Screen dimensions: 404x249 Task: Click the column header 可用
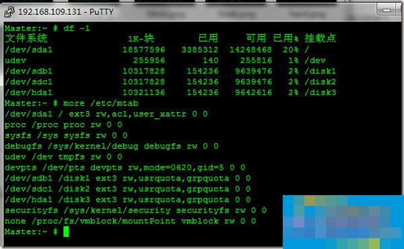[256, 38]
